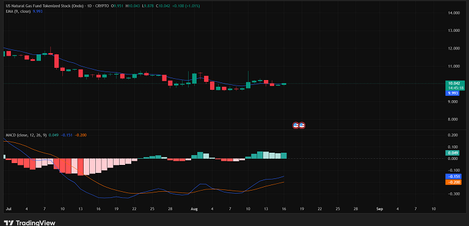Click the EMA legend value 9.993
The height and width of the screenshot is (226, 469).
coord(38,11)
